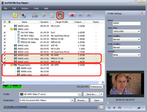Viewport: 147px width, 112px height.
Task: Open the Audio Quality dropdown
Action: [x=126, y=47]
